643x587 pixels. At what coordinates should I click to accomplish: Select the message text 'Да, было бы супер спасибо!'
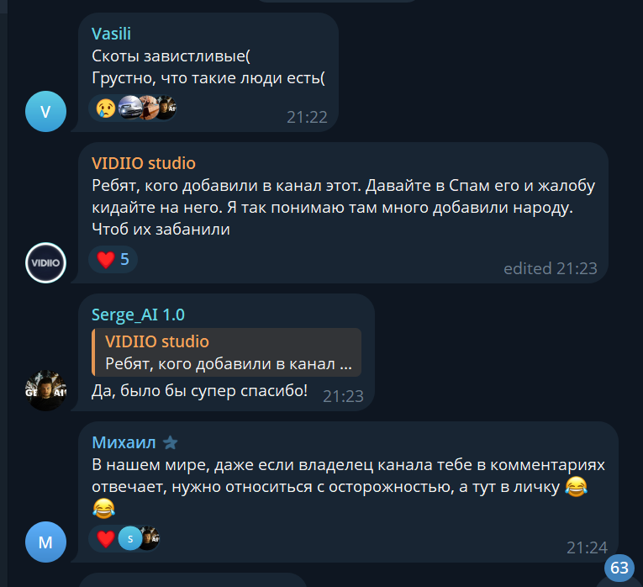199,391
